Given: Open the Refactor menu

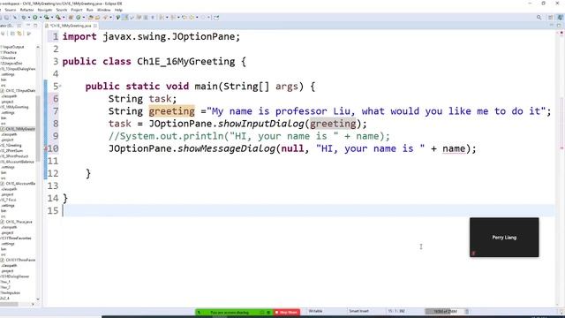Looking at the screenshot, I should coord(26,10).
